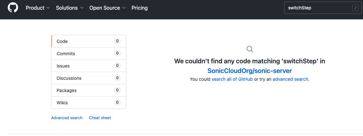Select the Code results filter

pyautogui.click(x=62, y=41)
